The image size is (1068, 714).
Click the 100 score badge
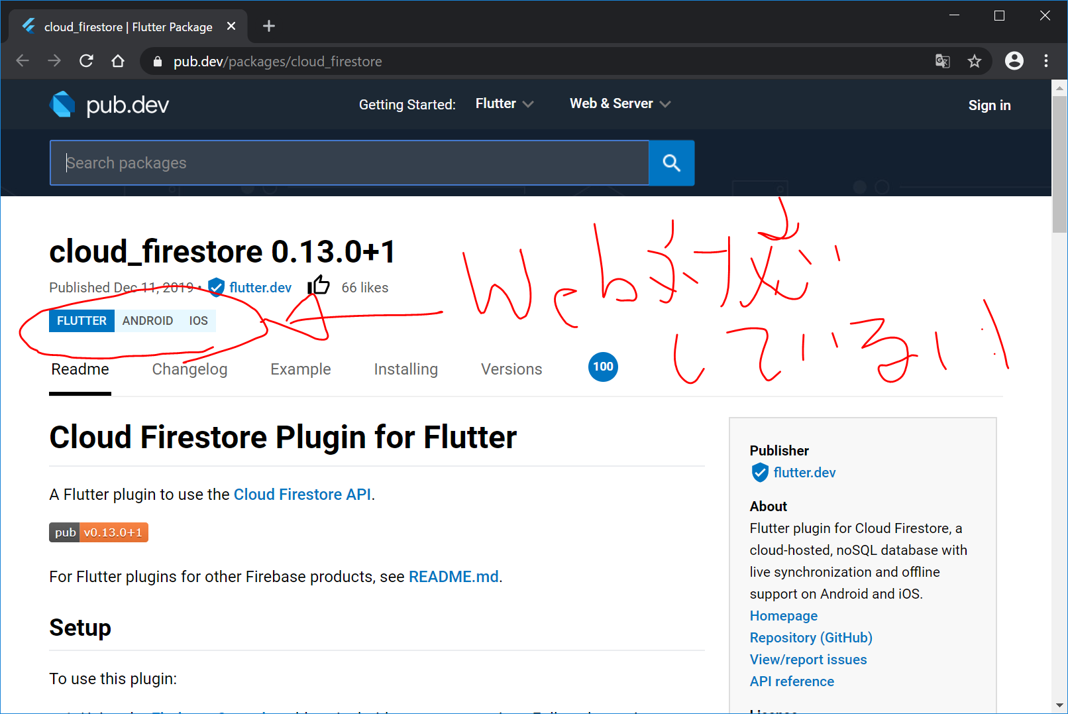pyautogui.click(x=603, y=367)
